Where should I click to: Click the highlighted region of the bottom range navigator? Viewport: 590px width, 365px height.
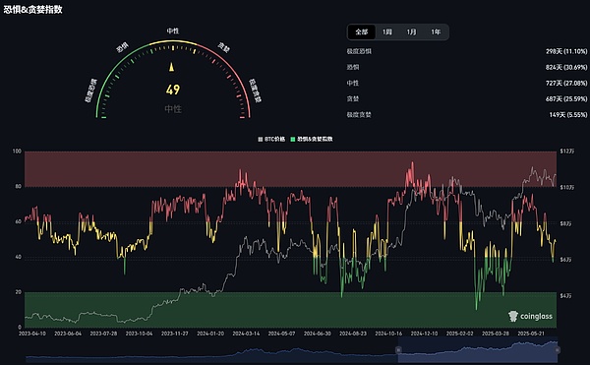click(478, 350)
